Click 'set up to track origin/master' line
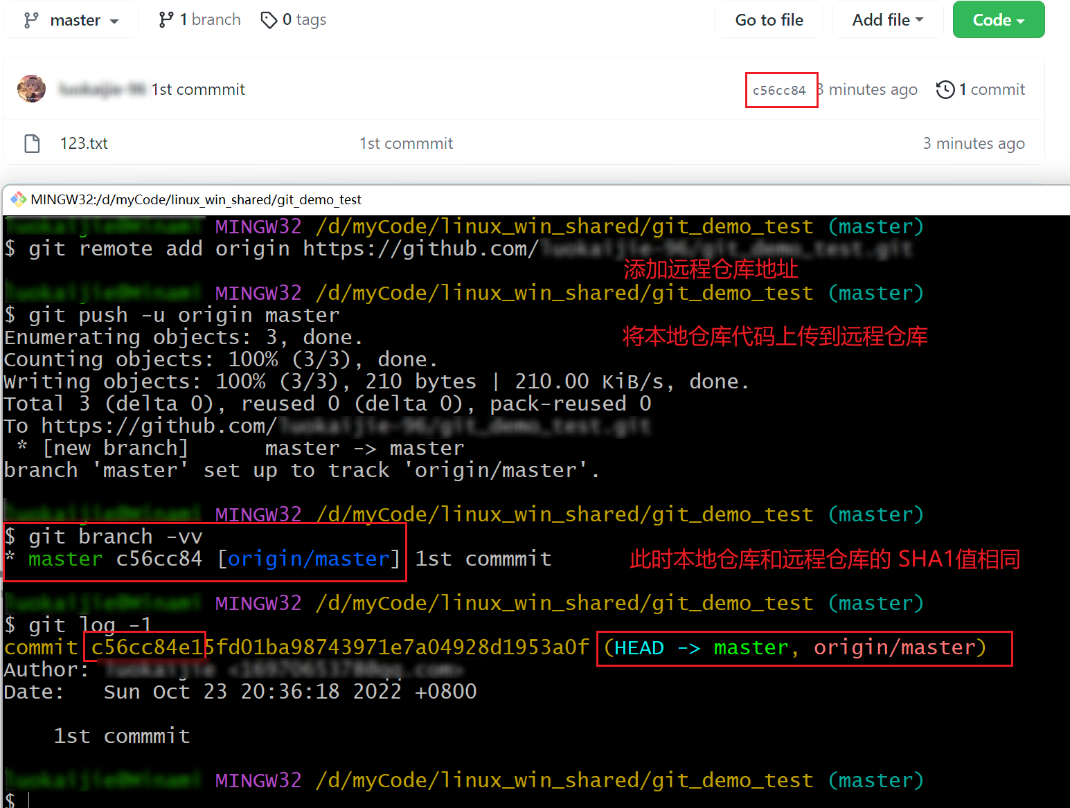The height and width of the screenshot is (808, 1070). [x=302, y=470]
